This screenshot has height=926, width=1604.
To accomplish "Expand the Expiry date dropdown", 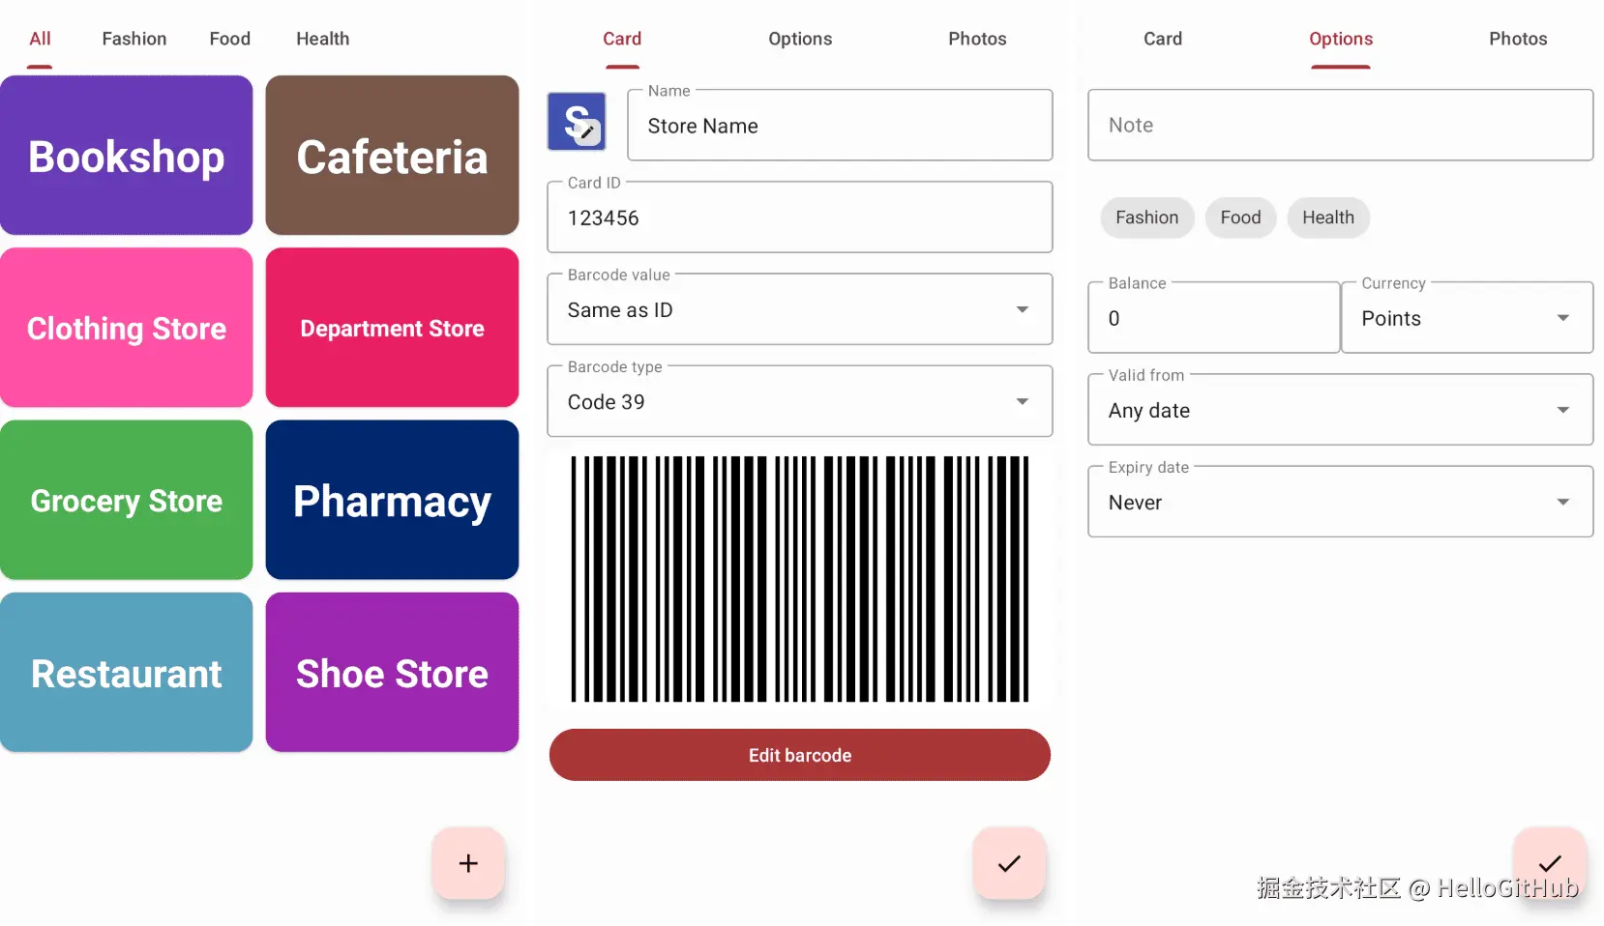I will (x=1340, y=502).
